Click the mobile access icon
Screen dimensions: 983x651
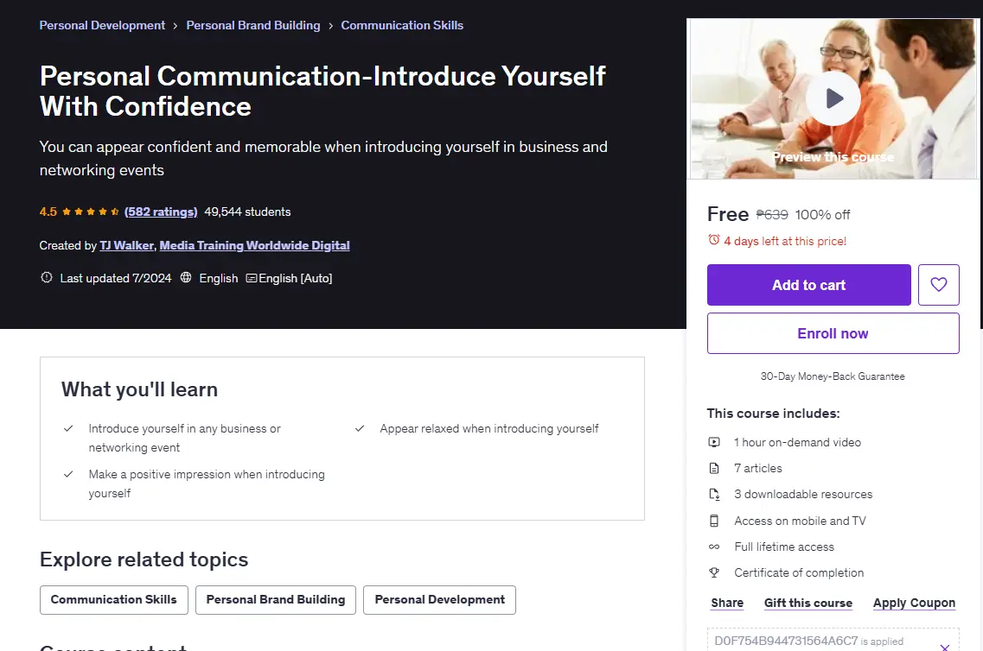tap(714, 520)
